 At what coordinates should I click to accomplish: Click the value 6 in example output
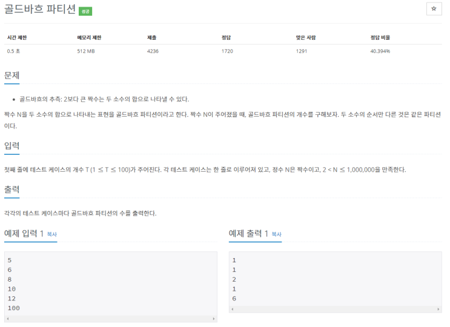[x=234, y=299]
